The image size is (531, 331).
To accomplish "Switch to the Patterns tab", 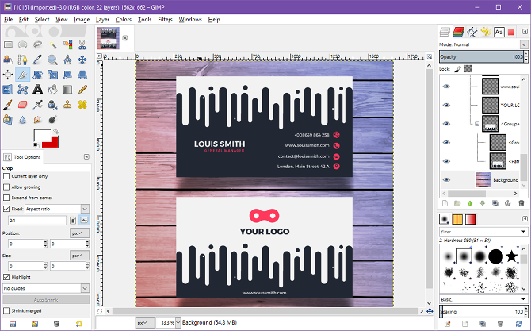I will coord(457,219).
